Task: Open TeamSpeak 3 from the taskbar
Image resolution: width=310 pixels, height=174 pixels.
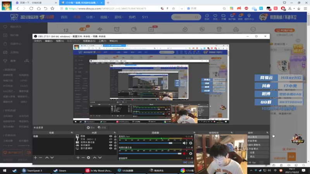Action: click(x=32, y=171)
